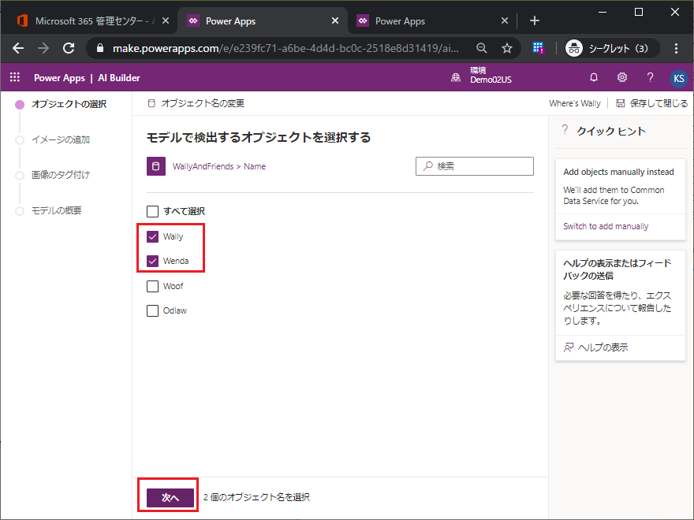
Task: Reload the current page
Action: 69,48
